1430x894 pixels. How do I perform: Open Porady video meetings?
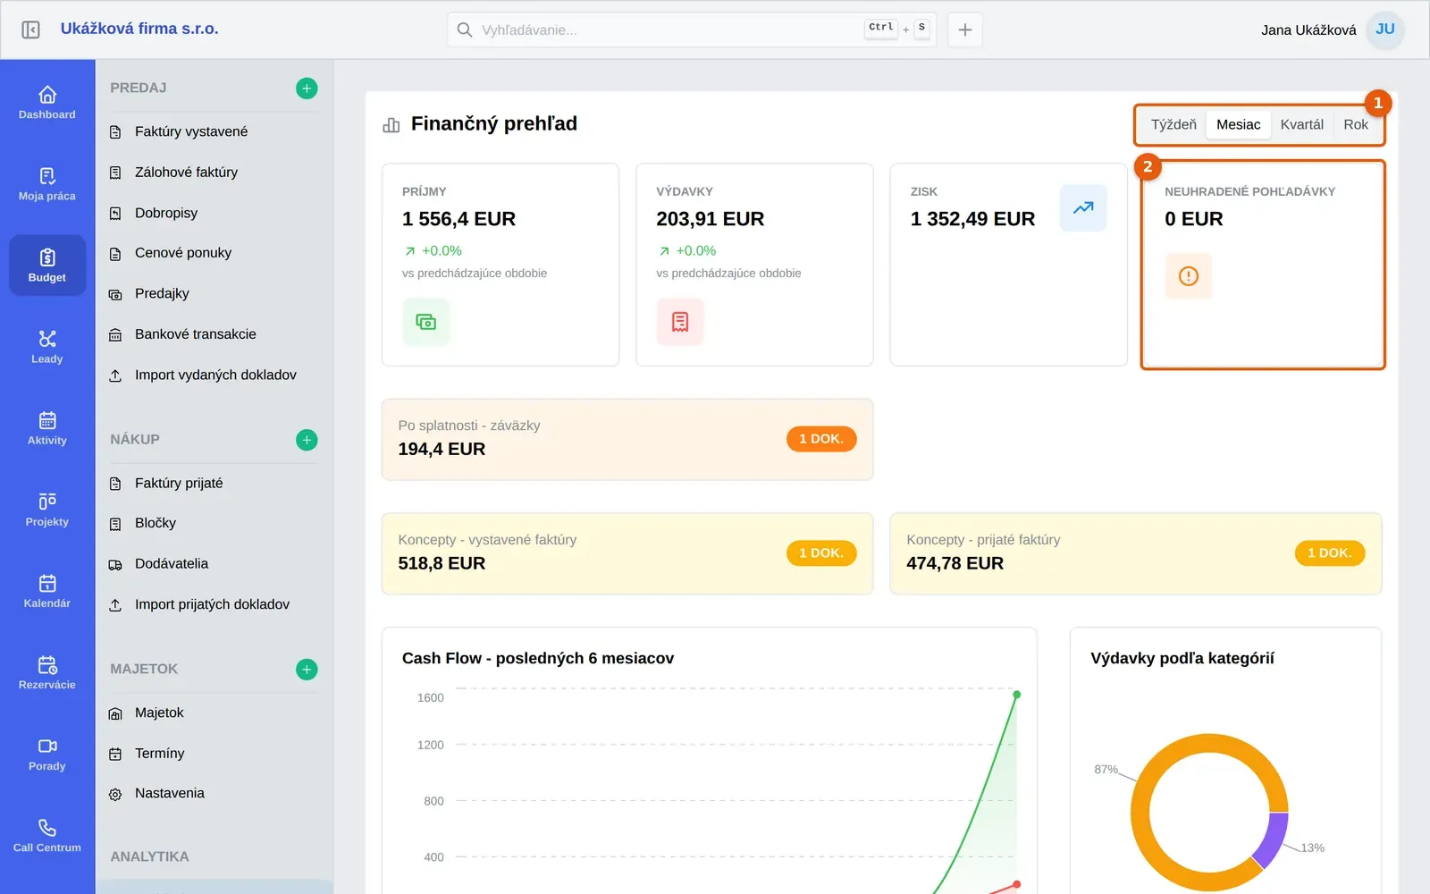coord(47,754)
